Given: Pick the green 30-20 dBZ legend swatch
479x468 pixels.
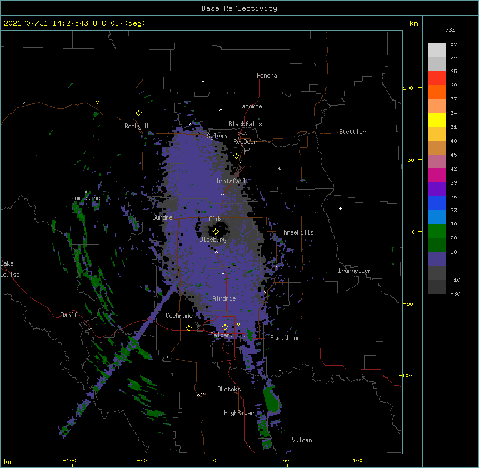Looking at the screenshot, I should (x=437, y=231).
